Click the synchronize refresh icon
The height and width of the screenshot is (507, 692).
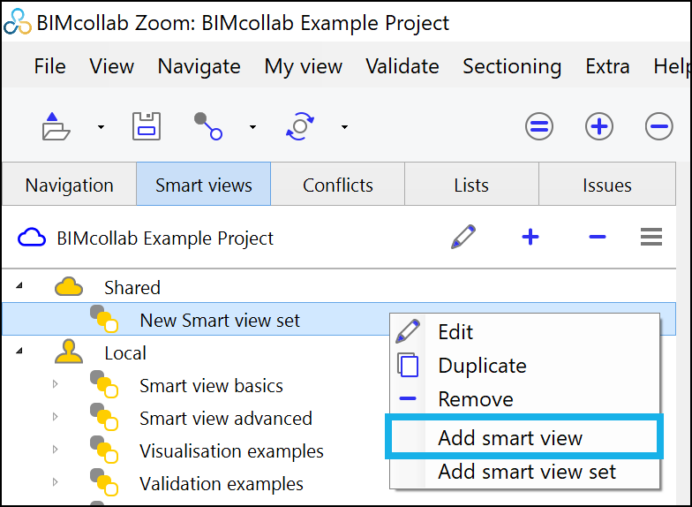pos(300,126)
